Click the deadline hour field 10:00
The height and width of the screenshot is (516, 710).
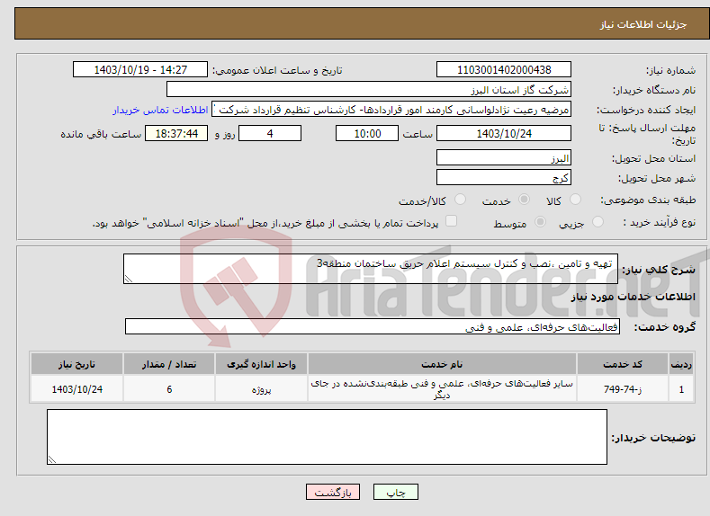coord(367,133)
